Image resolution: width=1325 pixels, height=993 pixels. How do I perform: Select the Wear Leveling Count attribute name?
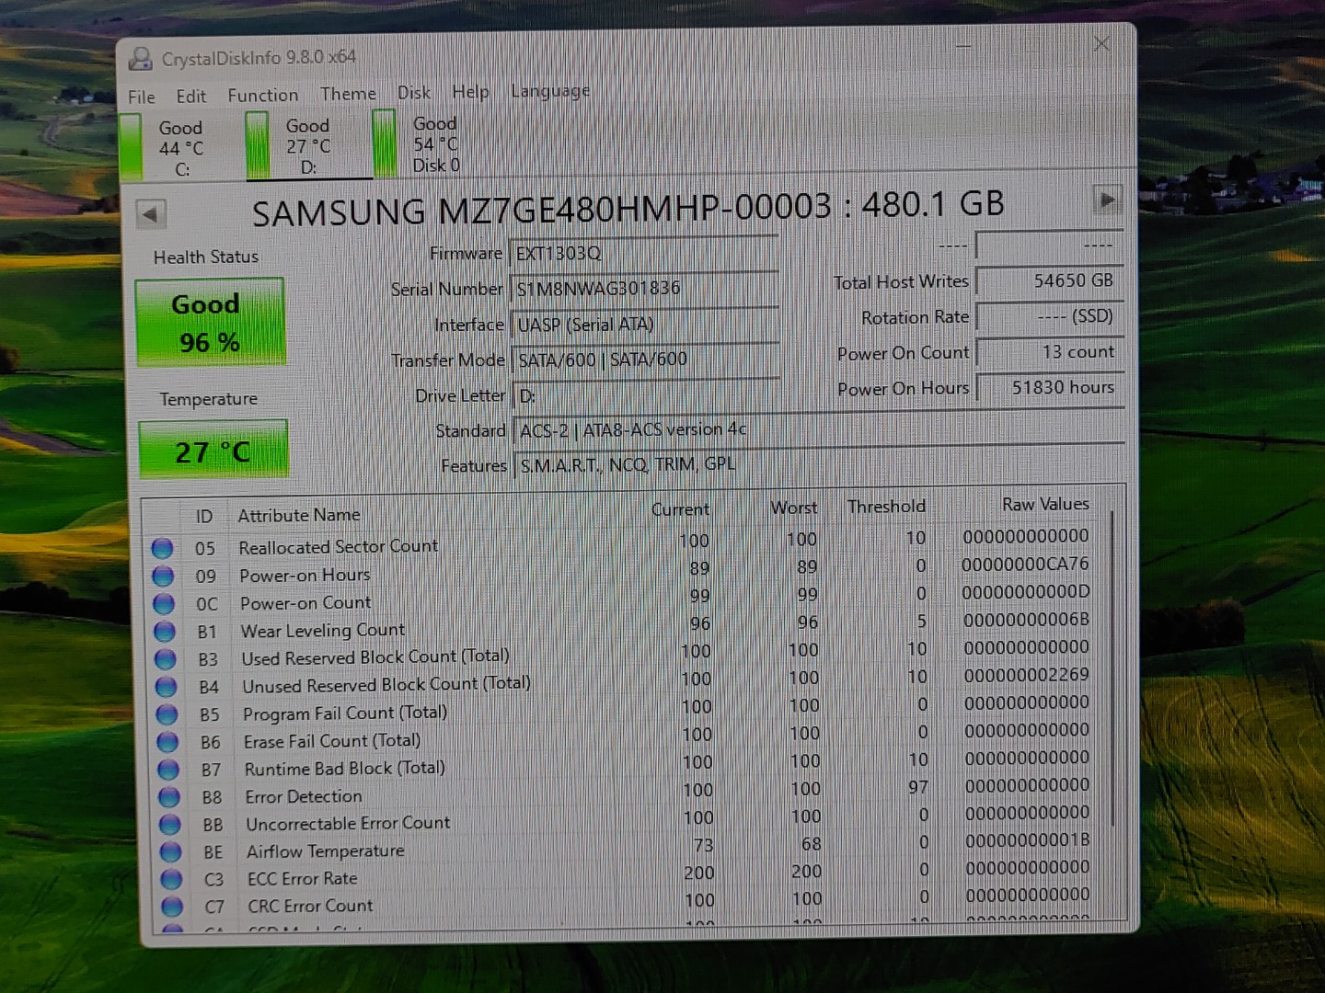point(322,631)
